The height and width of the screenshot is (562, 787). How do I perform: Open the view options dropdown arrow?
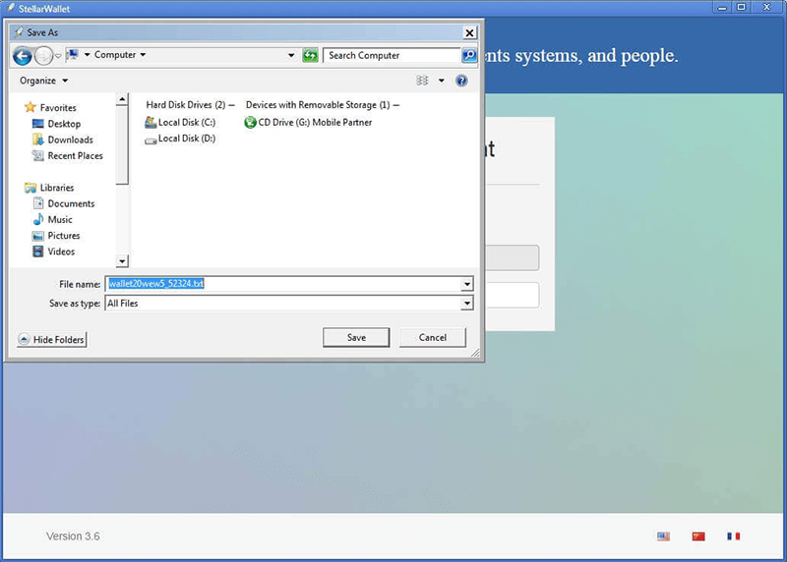441,81
